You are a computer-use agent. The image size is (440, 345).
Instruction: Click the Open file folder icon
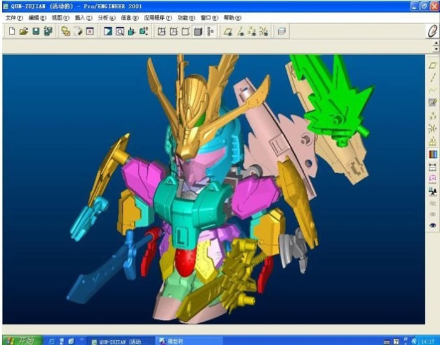point(23,31)
